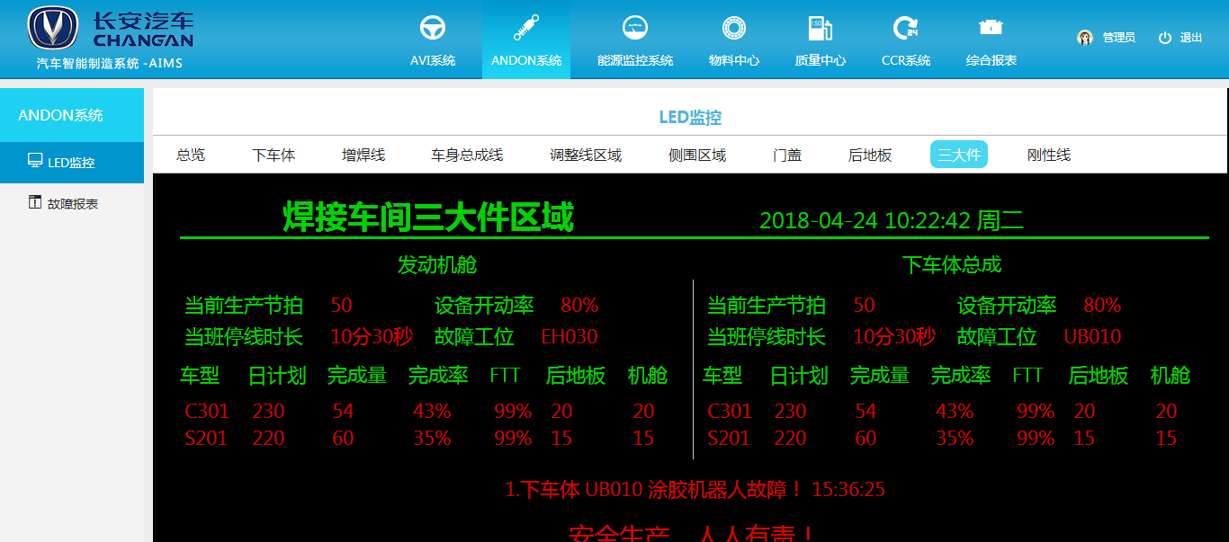
Task: Switch to the 刚性线 tab
Action: (x=1049, y=155)
